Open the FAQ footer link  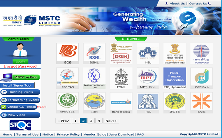(140, 135)
